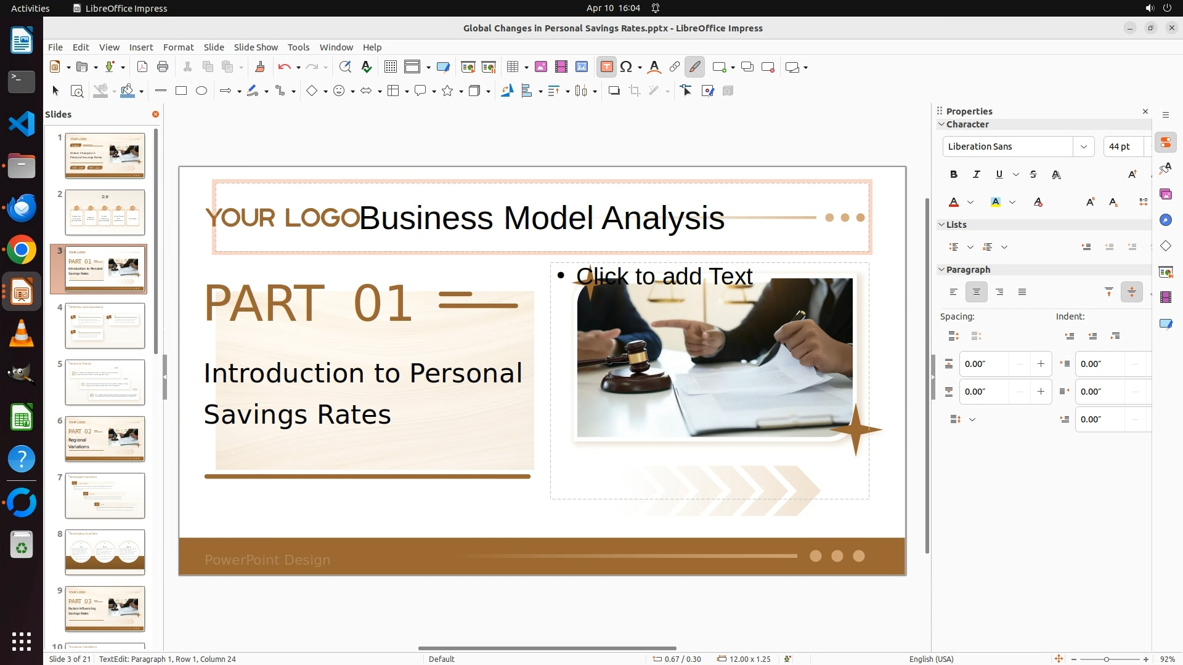This screenshot has height=665, width=1183.
Task: Click the Crop Image tool
Action: point(635,91)
